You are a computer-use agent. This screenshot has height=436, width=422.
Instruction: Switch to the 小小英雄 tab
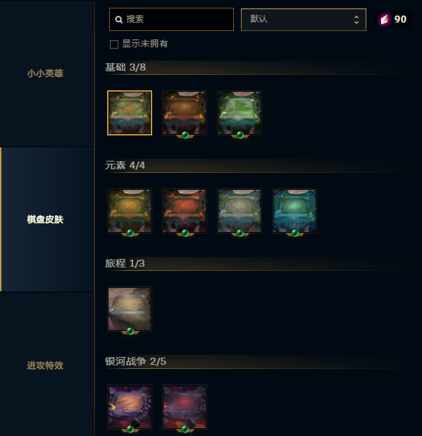coord(45,73)
